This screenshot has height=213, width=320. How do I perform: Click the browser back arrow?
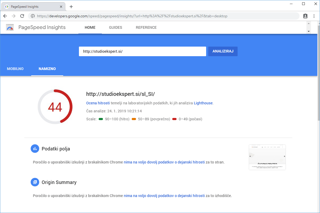coord(5,16)
